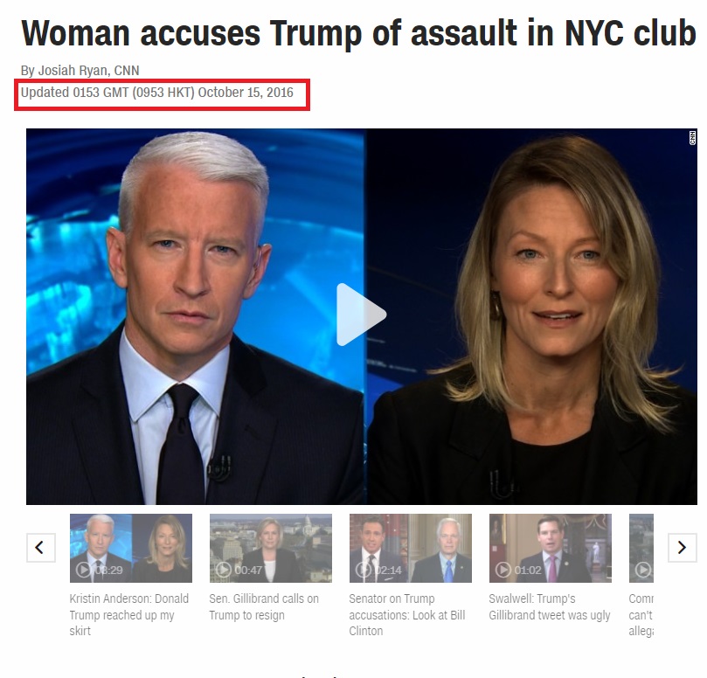Open 'Swalwell: Trump's Gillibrand tweet was ugly' link
The image size is (707, 678).
tap(549, 606)
